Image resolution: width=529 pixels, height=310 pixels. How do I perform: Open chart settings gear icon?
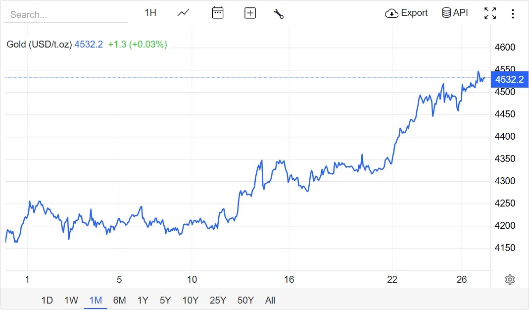(510, 279)
